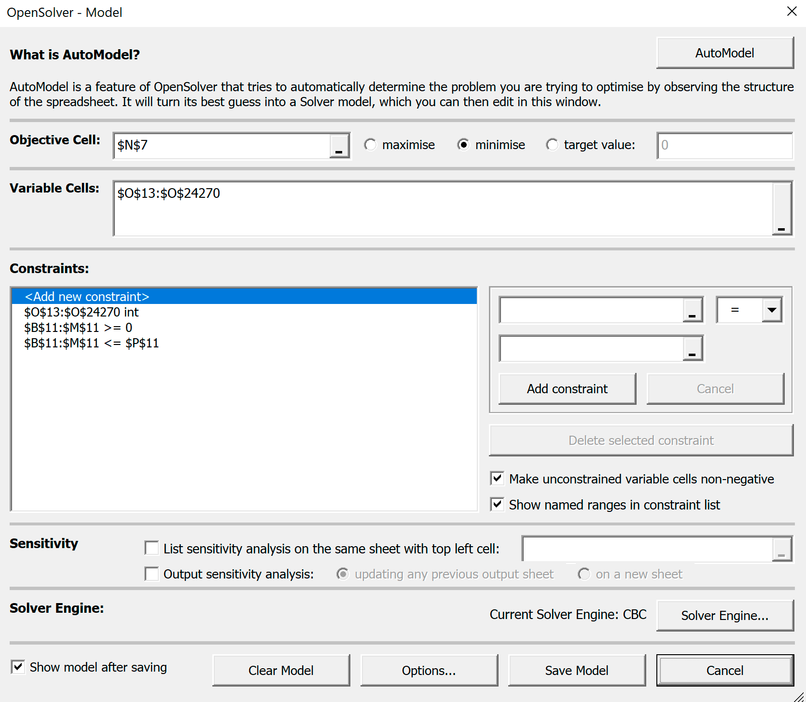Click the Clear Model button
Viewport: 806px width, 702px height.
pyautogui.click(x=281, y=671)
